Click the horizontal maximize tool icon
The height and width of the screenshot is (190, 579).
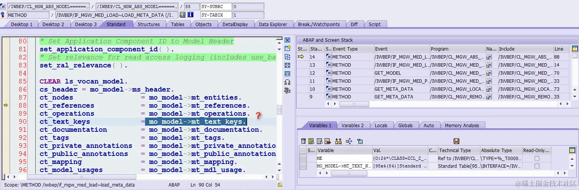click(x=287, y=74)
